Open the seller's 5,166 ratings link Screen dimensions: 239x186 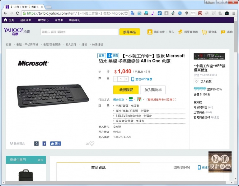(202, 95)
